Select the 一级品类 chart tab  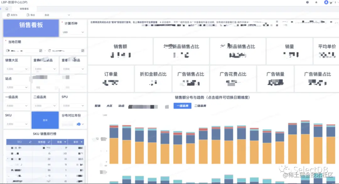(182, 106)
